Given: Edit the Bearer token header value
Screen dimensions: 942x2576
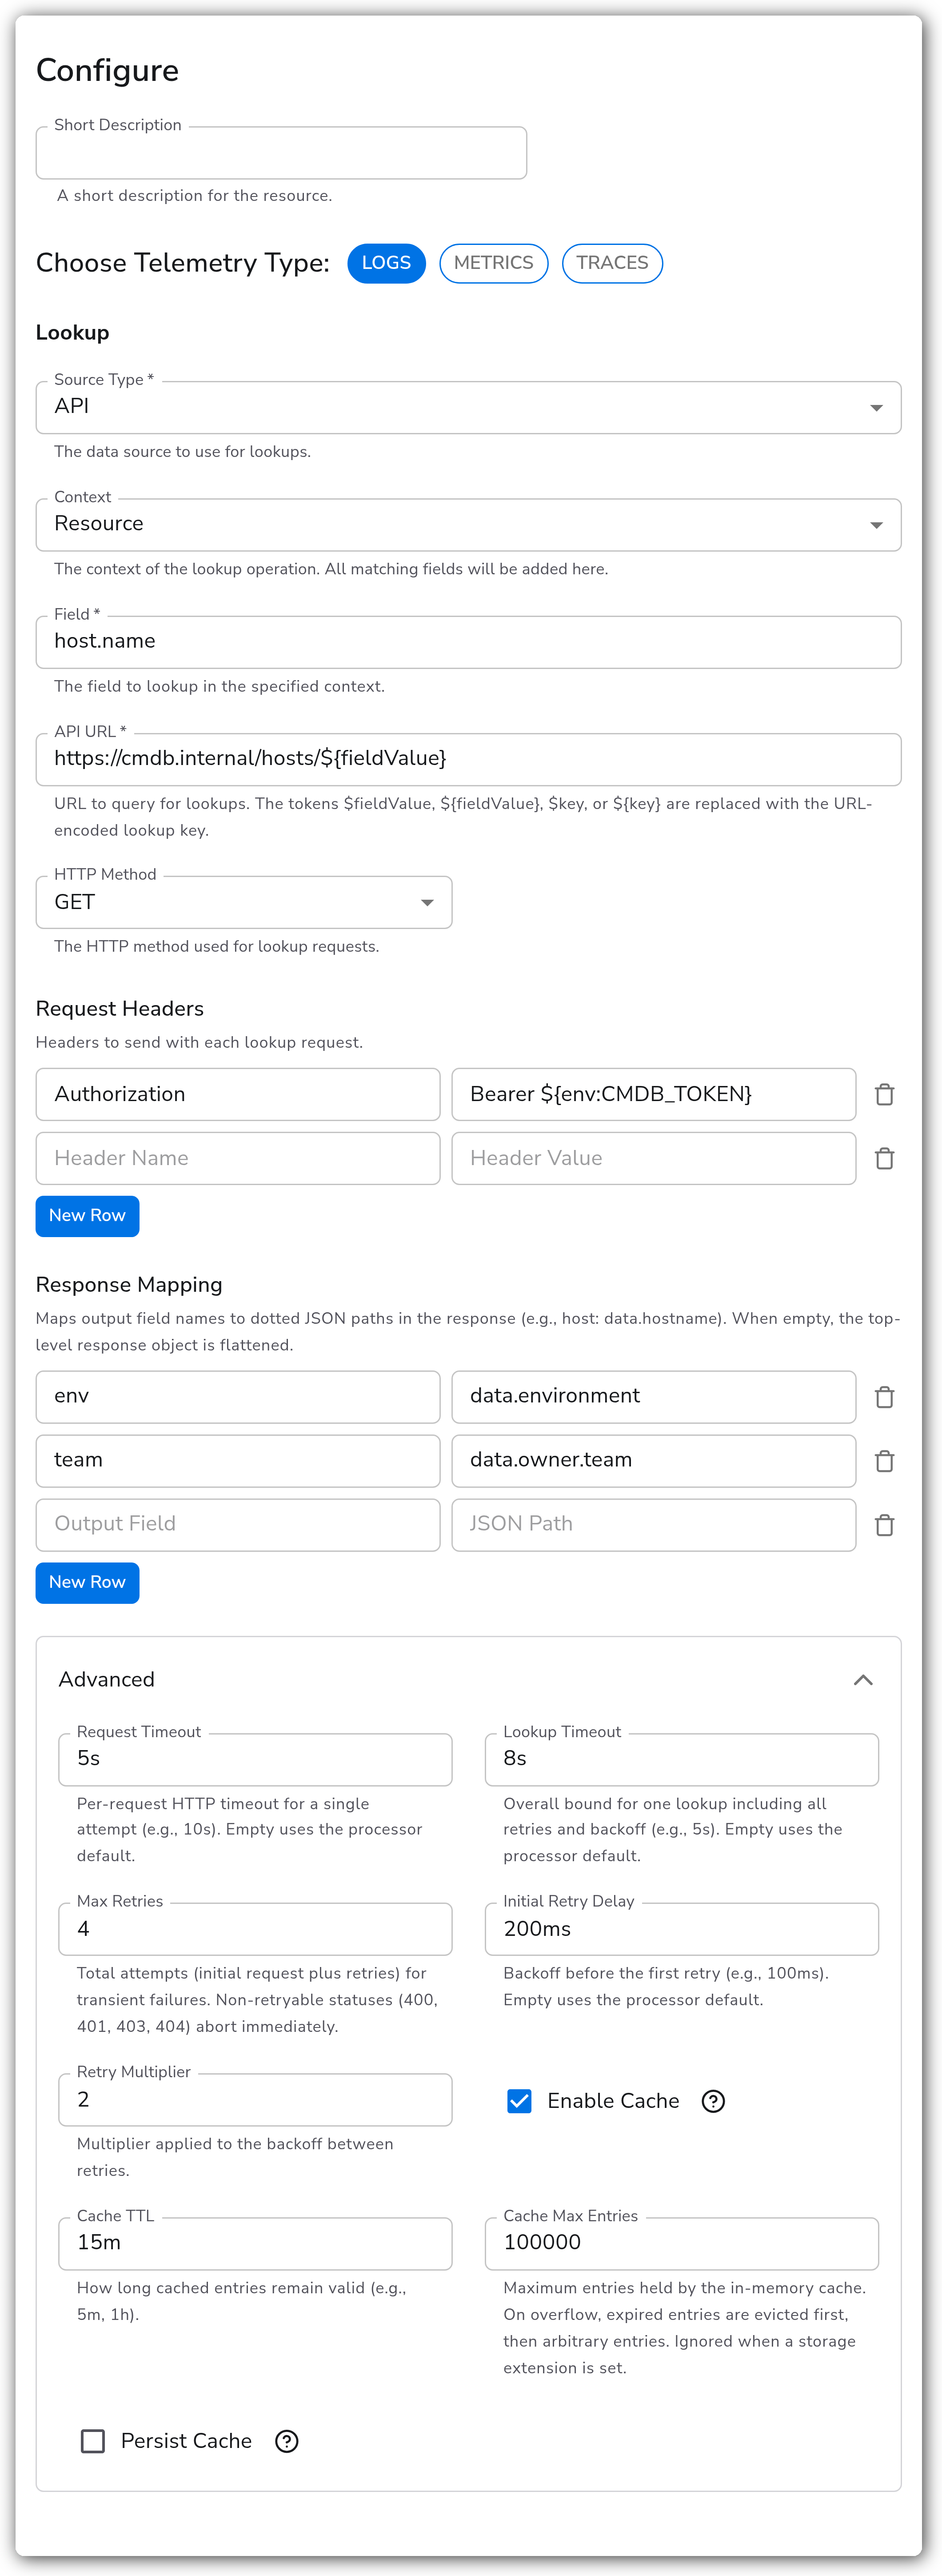Looking at the screenshot, I should point(653,1094).
